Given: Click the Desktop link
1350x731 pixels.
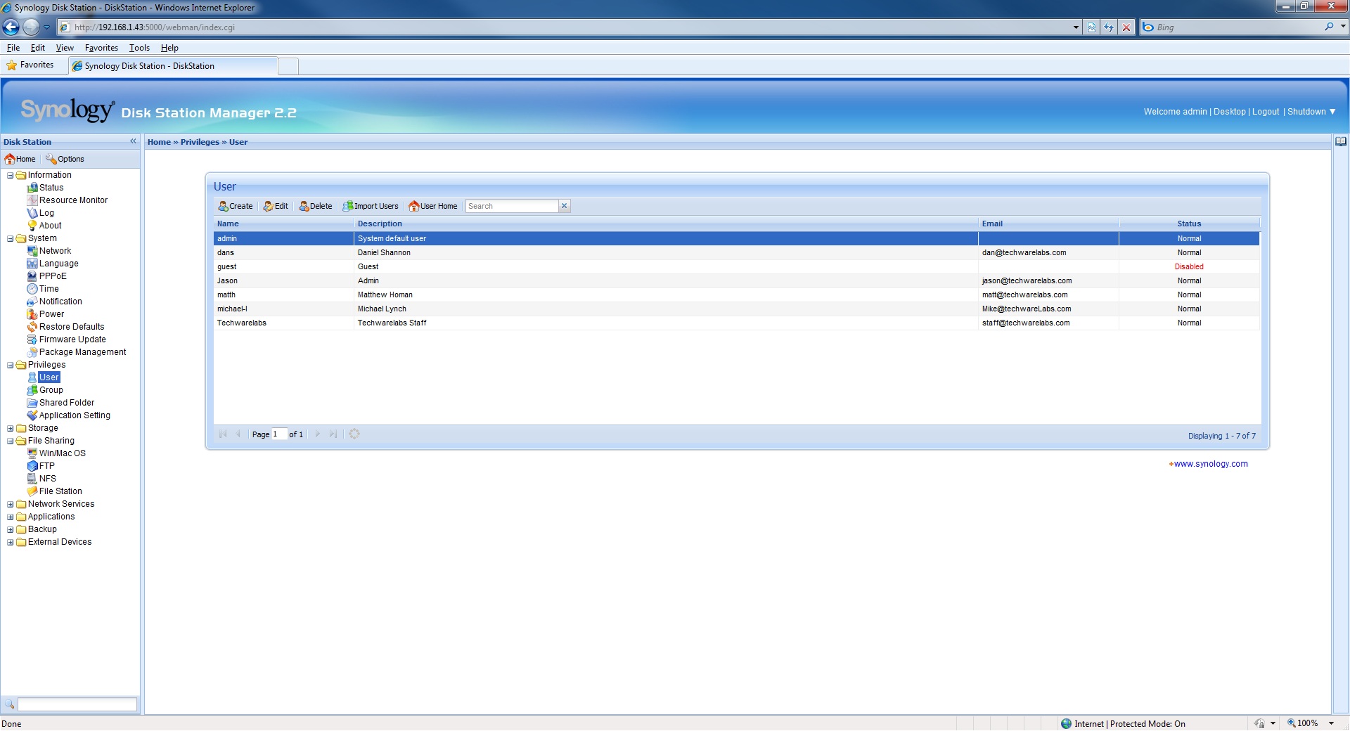Looking at the screenshot, I should click(x=1229, y=112).
